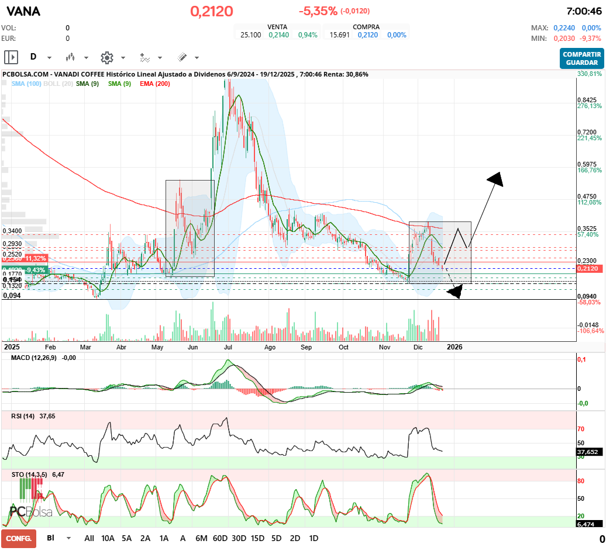Expand the arrow next to the gear icon
Viewport: 613px width, 551px height.
[123, 58]
